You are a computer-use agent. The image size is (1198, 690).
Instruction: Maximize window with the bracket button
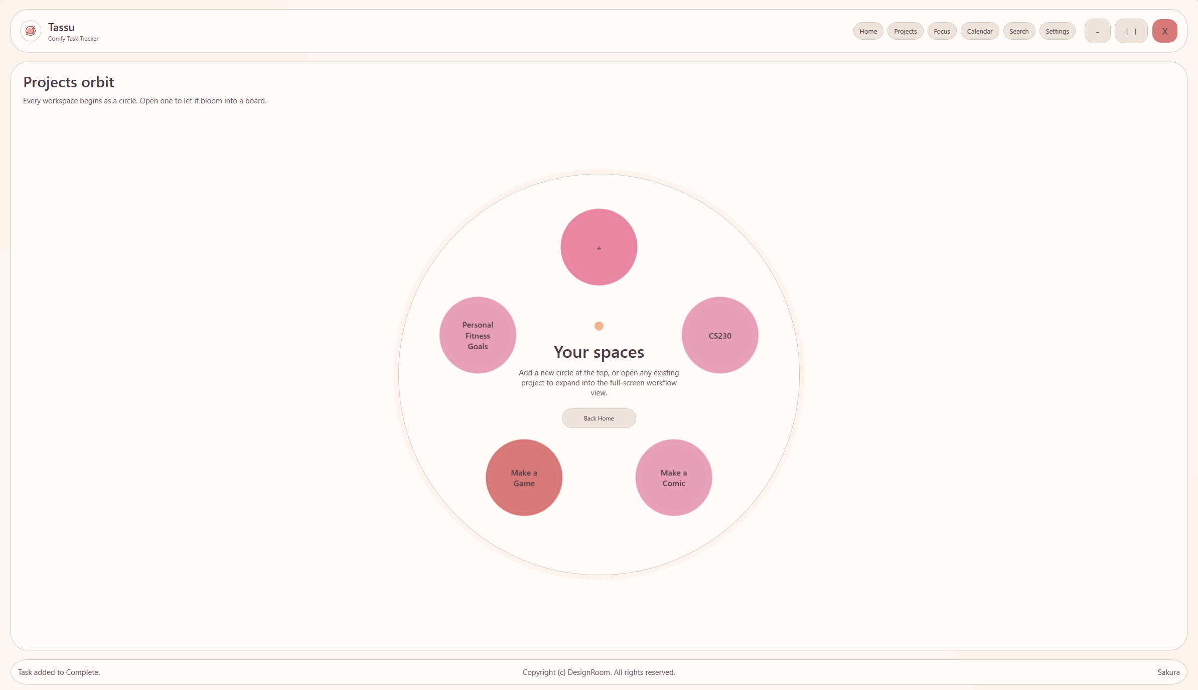(x=1131, y=31)
